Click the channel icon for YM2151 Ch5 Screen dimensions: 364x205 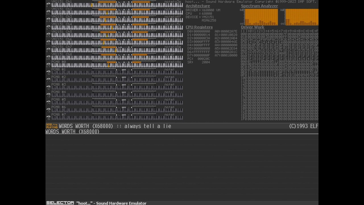[x=48, y=34]
